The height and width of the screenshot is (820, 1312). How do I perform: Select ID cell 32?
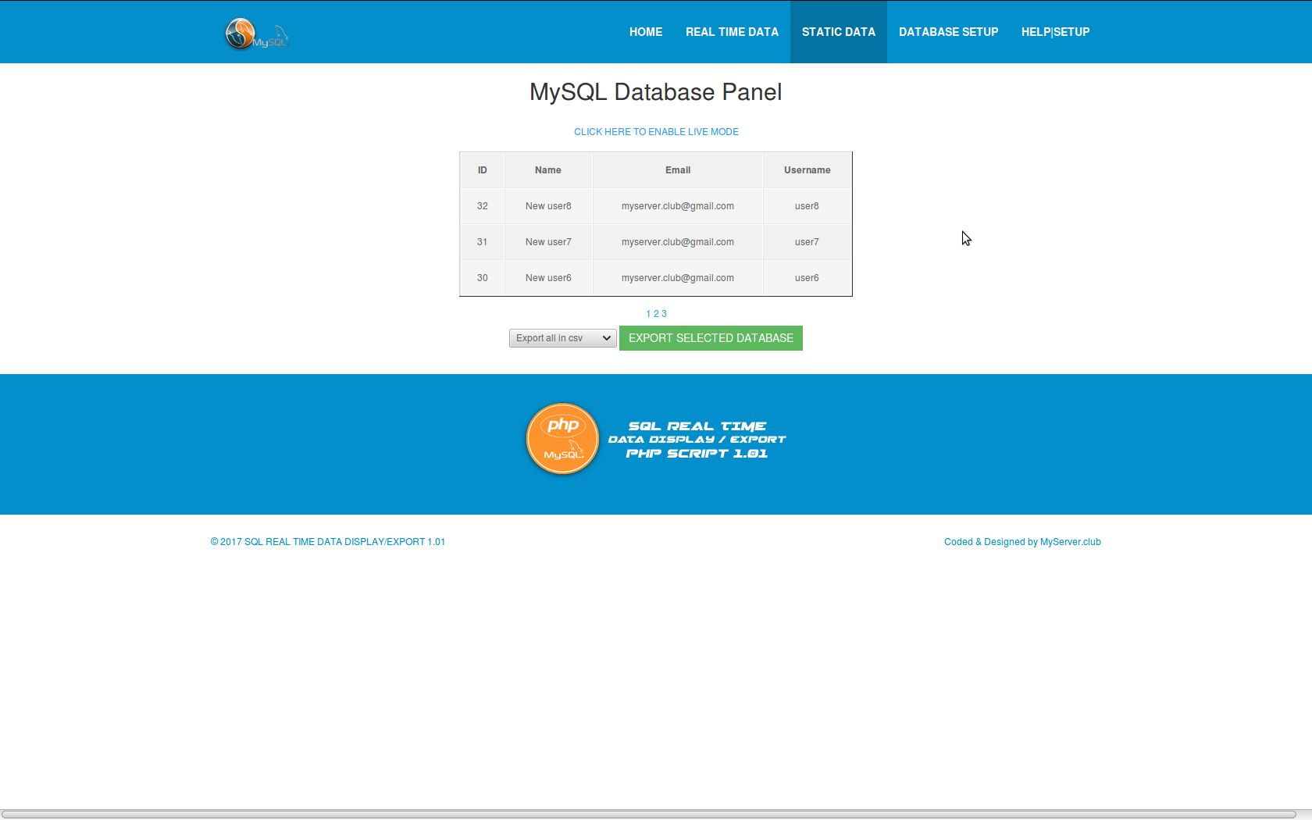[x=483, y=206]
